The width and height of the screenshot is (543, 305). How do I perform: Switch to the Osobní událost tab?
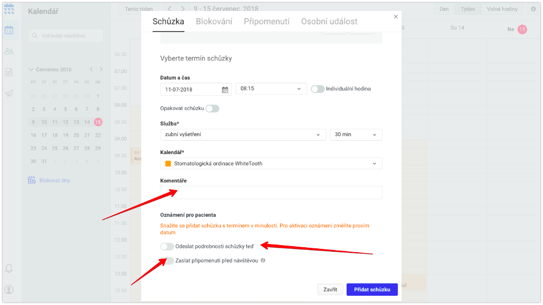point(329,21)
